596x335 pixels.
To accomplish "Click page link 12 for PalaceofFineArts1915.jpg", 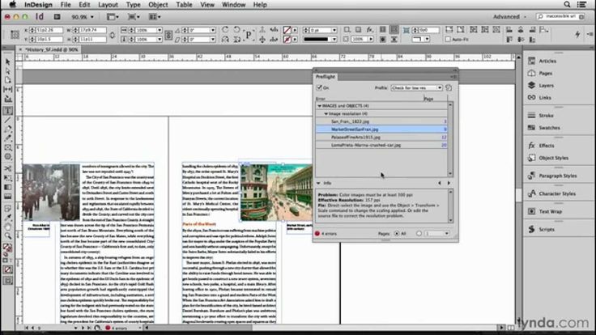I will (444, 137).
